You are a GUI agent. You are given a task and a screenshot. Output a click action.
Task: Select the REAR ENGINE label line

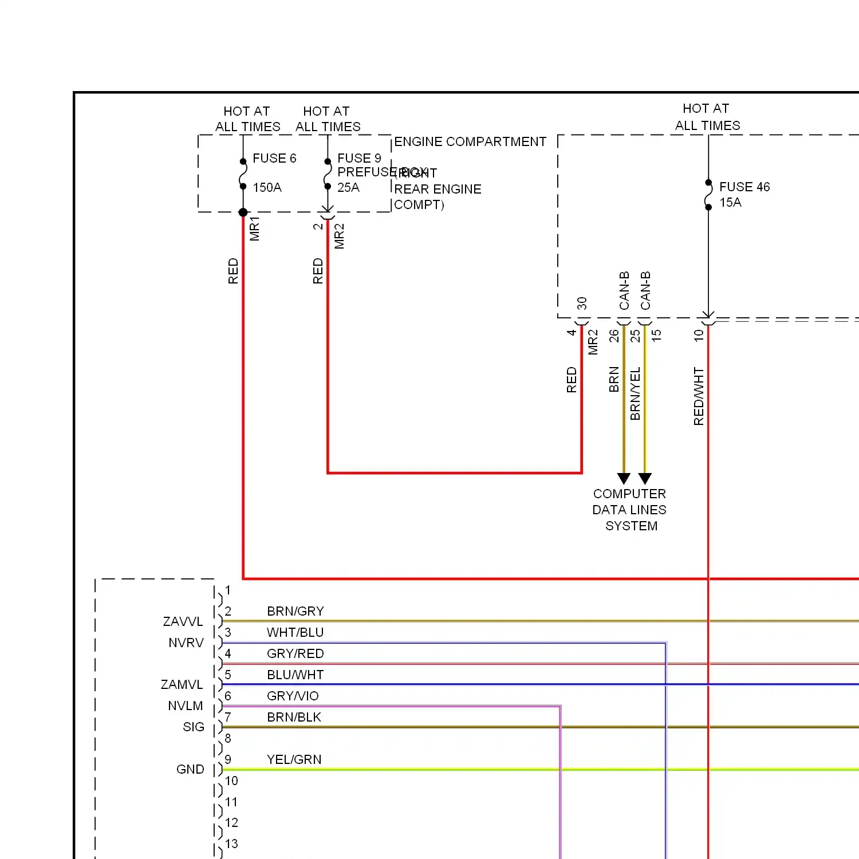pyautogui.click(x=438, y=189)
